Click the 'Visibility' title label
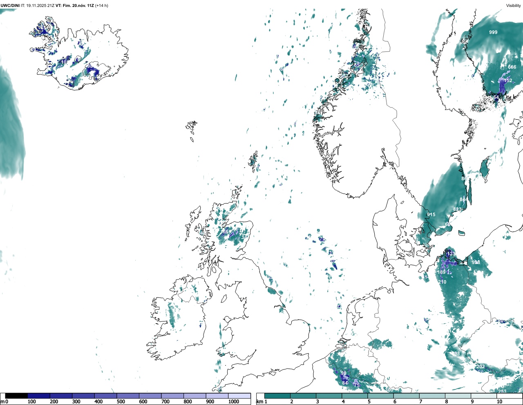This screenshot has width=523, height=405. click(513, 5)
